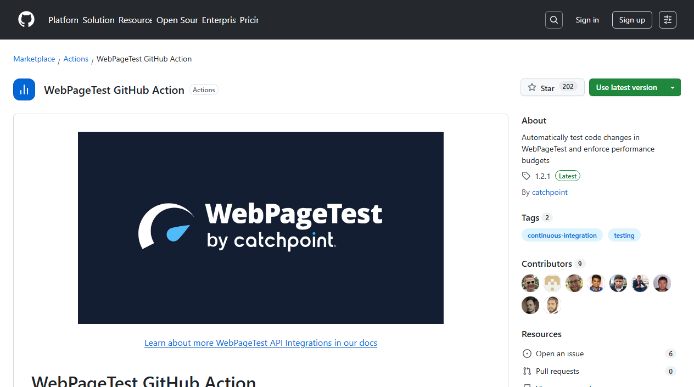Select 'Open Source' in the top navigation
Viewport: 694px width, 387px height.
click(176, 20)
